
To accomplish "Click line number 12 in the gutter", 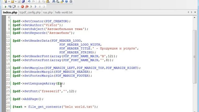I will (8, 41).
